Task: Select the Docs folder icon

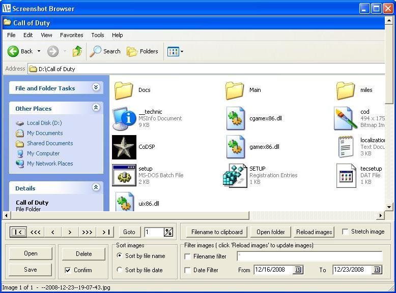Action: coord(124,90)
